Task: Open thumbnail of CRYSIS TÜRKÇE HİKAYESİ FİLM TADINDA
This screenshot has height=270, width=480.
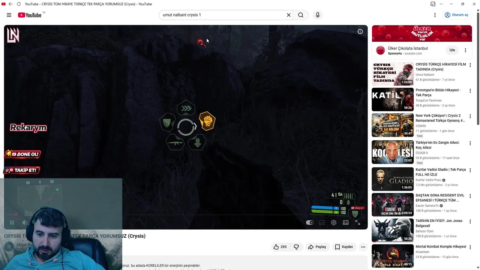Action: (x=393, y=74)
